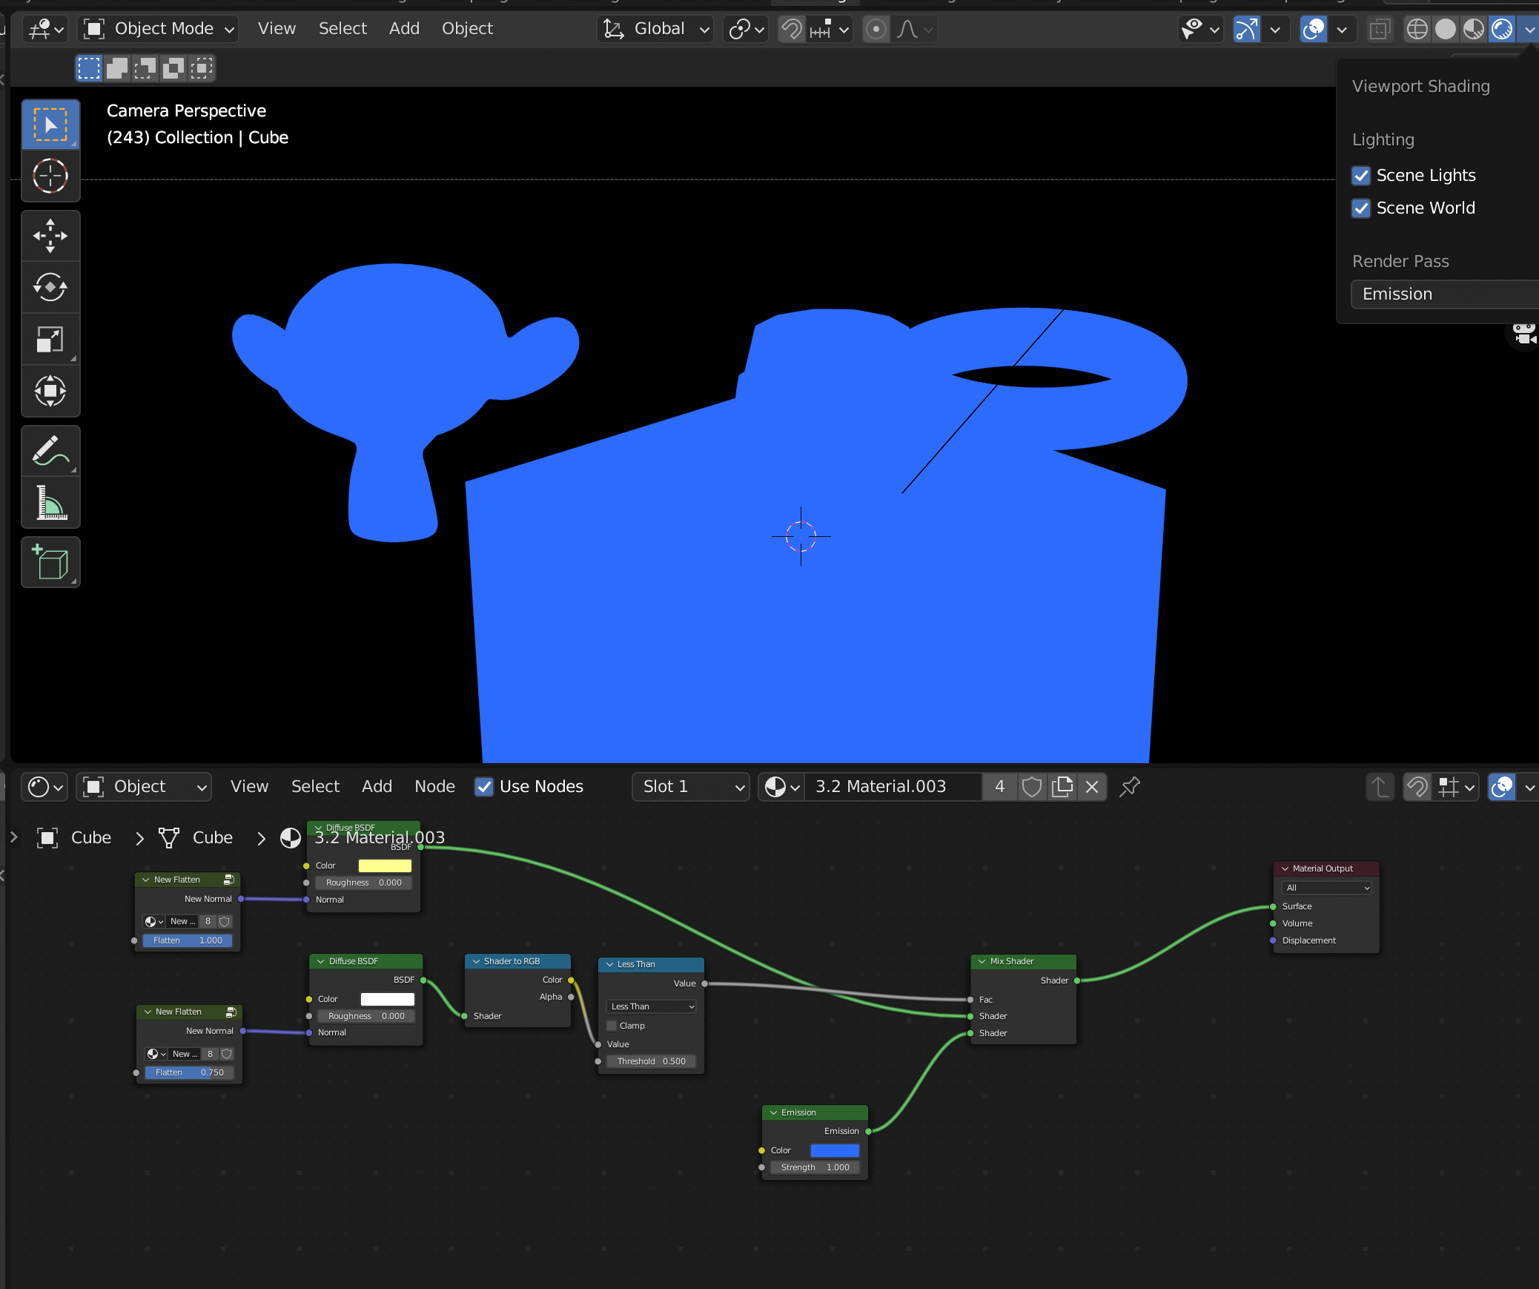
Task: Toggle X-Ray view icon
Action: [1380, 29]
